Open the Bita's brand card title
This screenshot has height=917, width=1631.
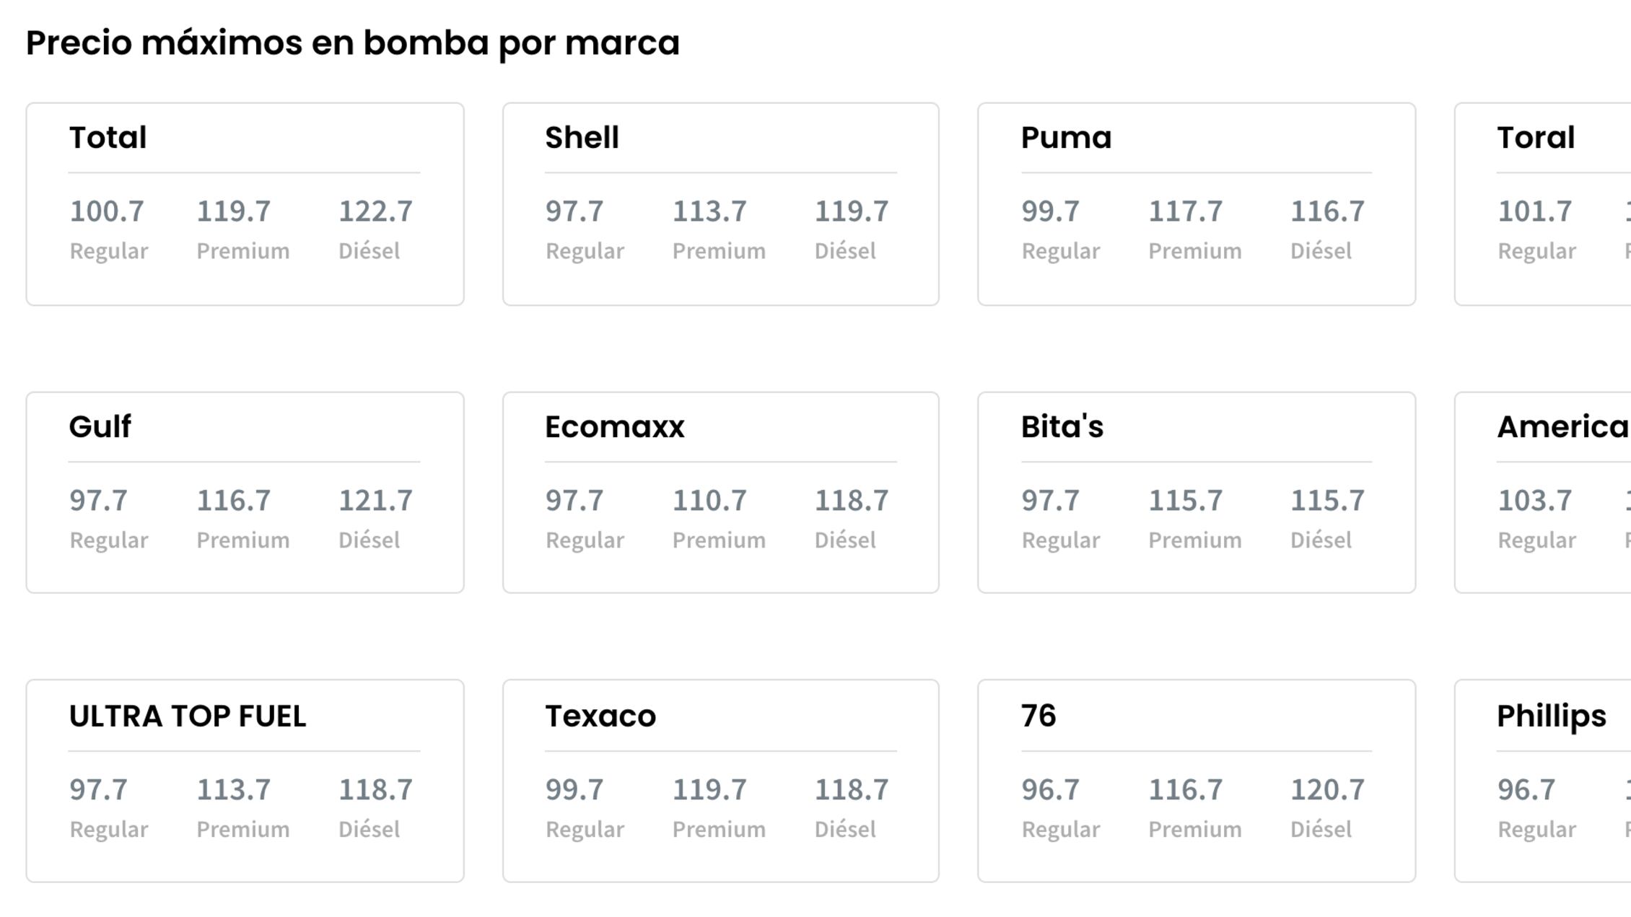[x=1062, y=427]
